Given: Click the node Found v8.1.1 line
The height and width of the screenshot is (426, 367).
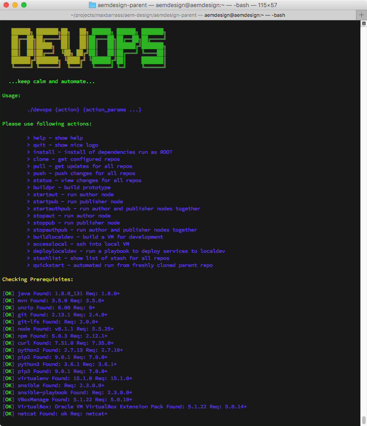Looking at the screenshot, I should click(58, 329).
